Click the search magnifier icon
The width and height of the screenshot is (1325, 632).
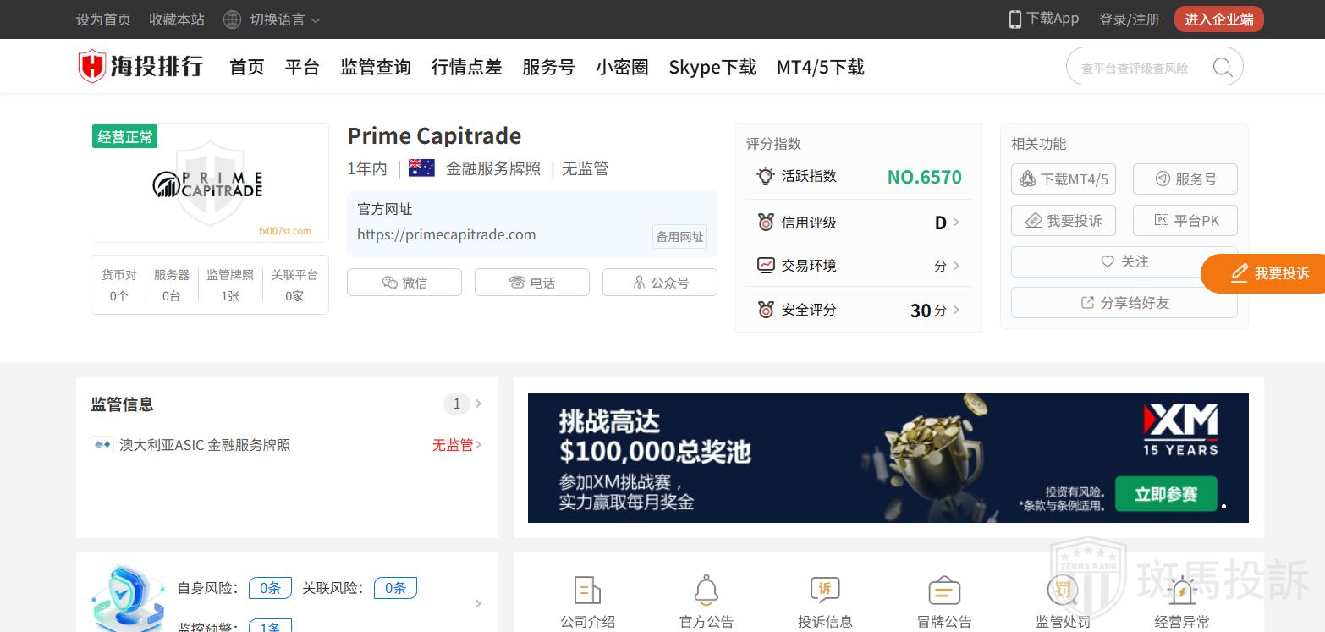tap(1222, 67)
